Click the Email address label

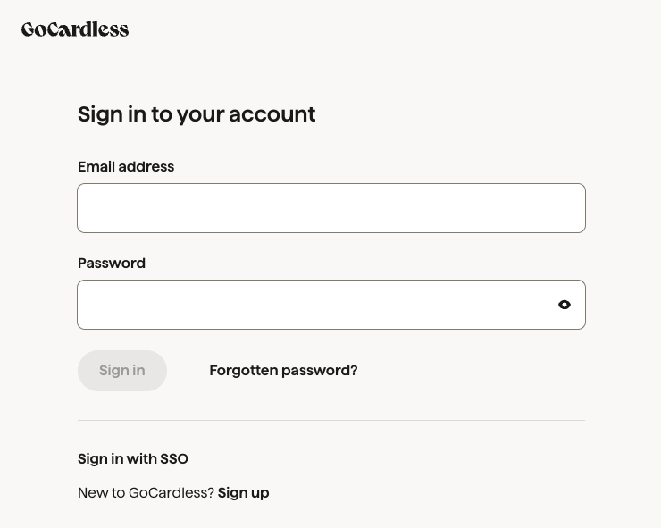(x=126, y=166)
